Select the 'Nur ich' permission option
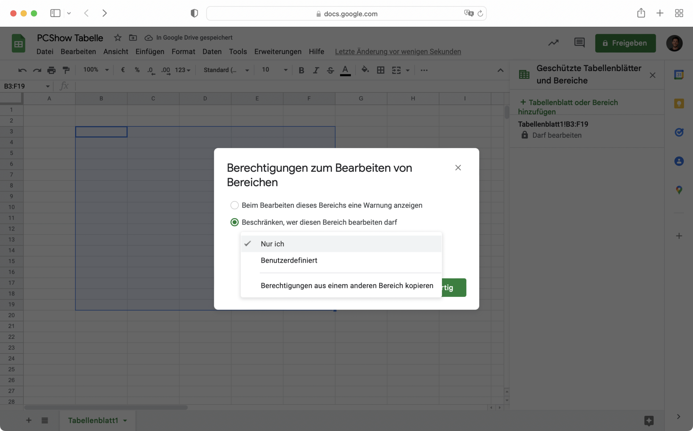The image size is (693, 431). point(272,243)
